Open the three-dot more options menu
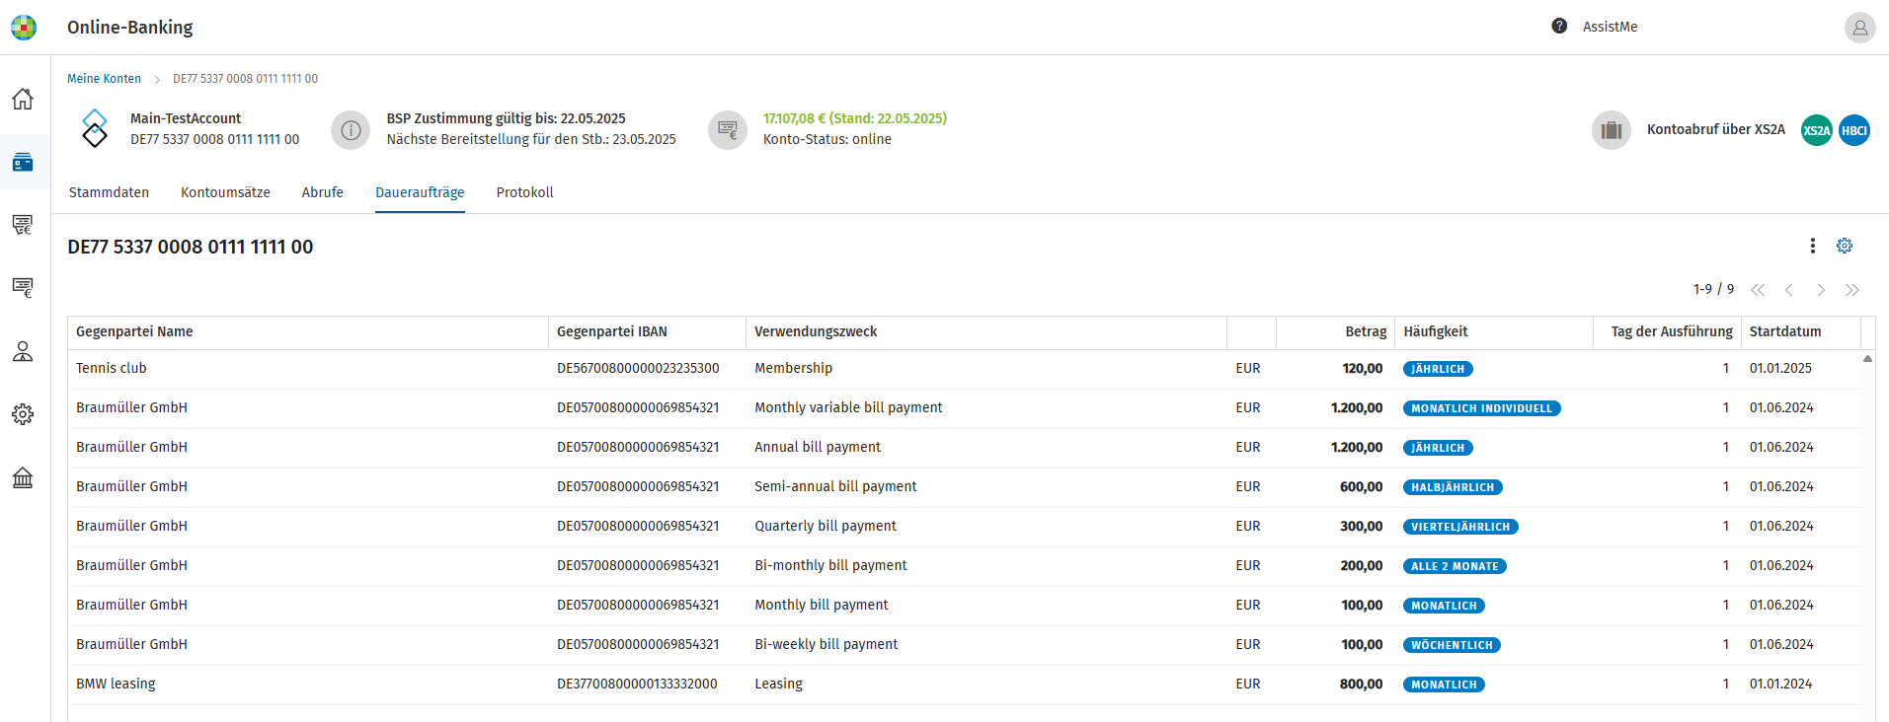 [1812, 246]
